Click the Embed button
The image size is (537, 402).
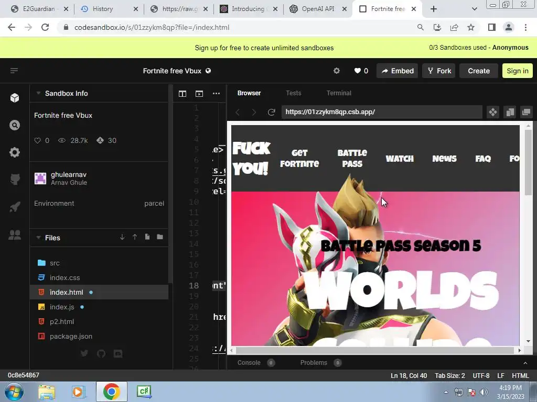(398, 71)
